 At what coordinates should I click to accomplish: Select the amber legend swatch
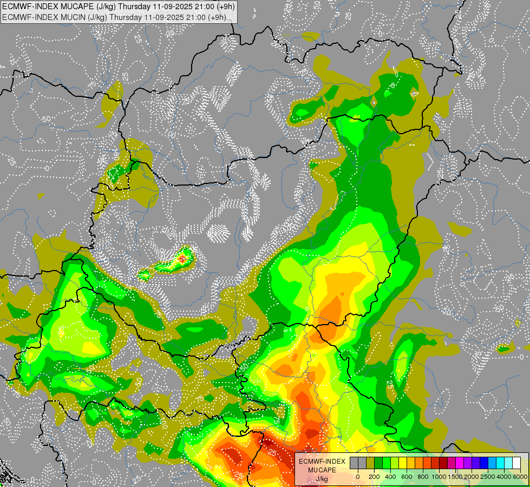tap(411, 463)
